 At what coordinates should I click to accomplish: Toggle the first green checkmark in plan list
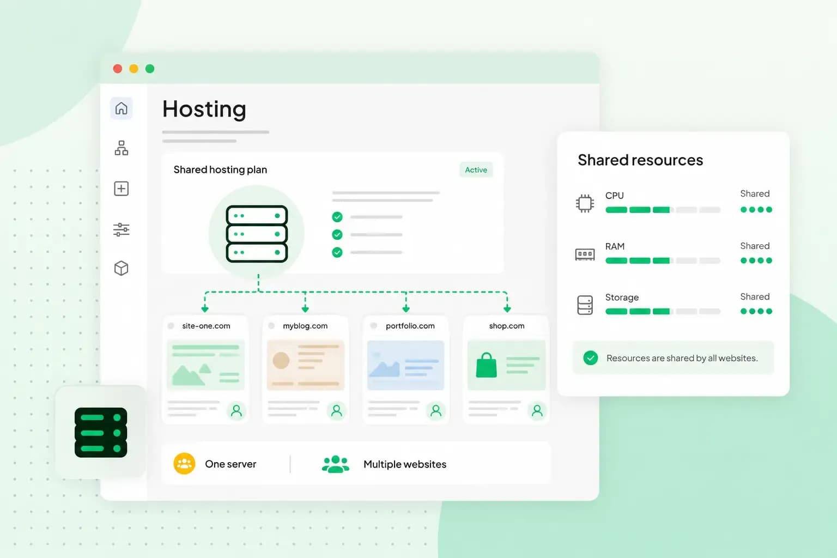[x=337, y=217]
